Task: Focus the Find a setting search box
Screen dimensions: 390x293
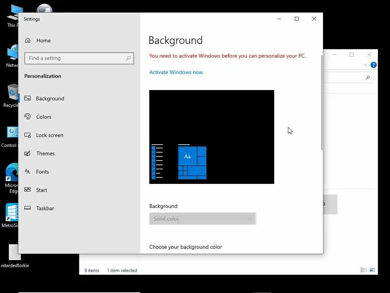Action: [79, 58]
